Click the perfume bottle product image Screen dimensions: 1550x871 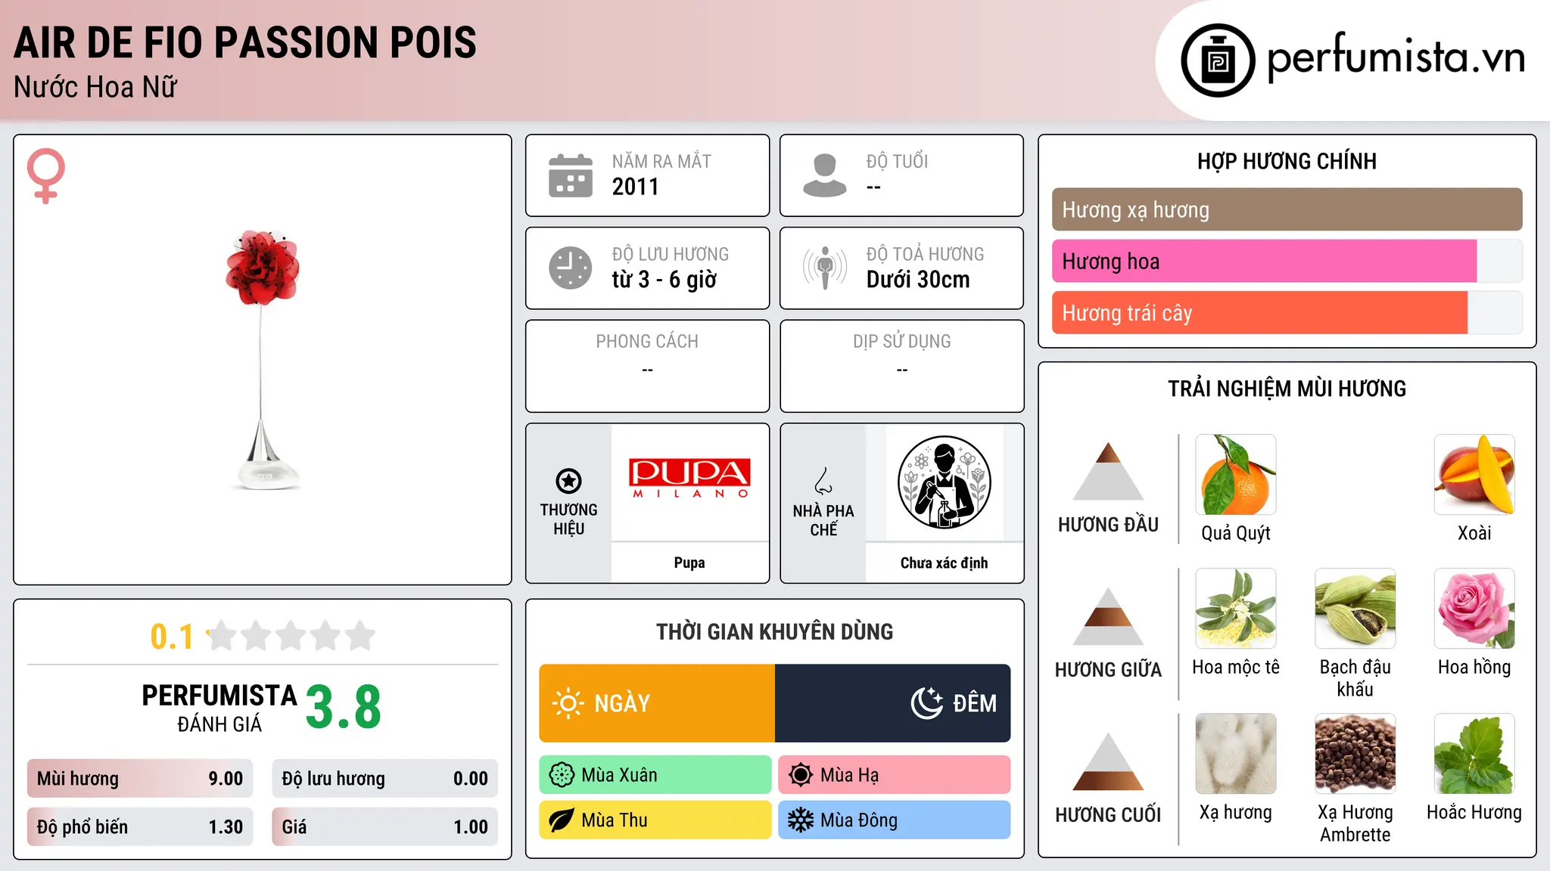click(x=263, y=360)
